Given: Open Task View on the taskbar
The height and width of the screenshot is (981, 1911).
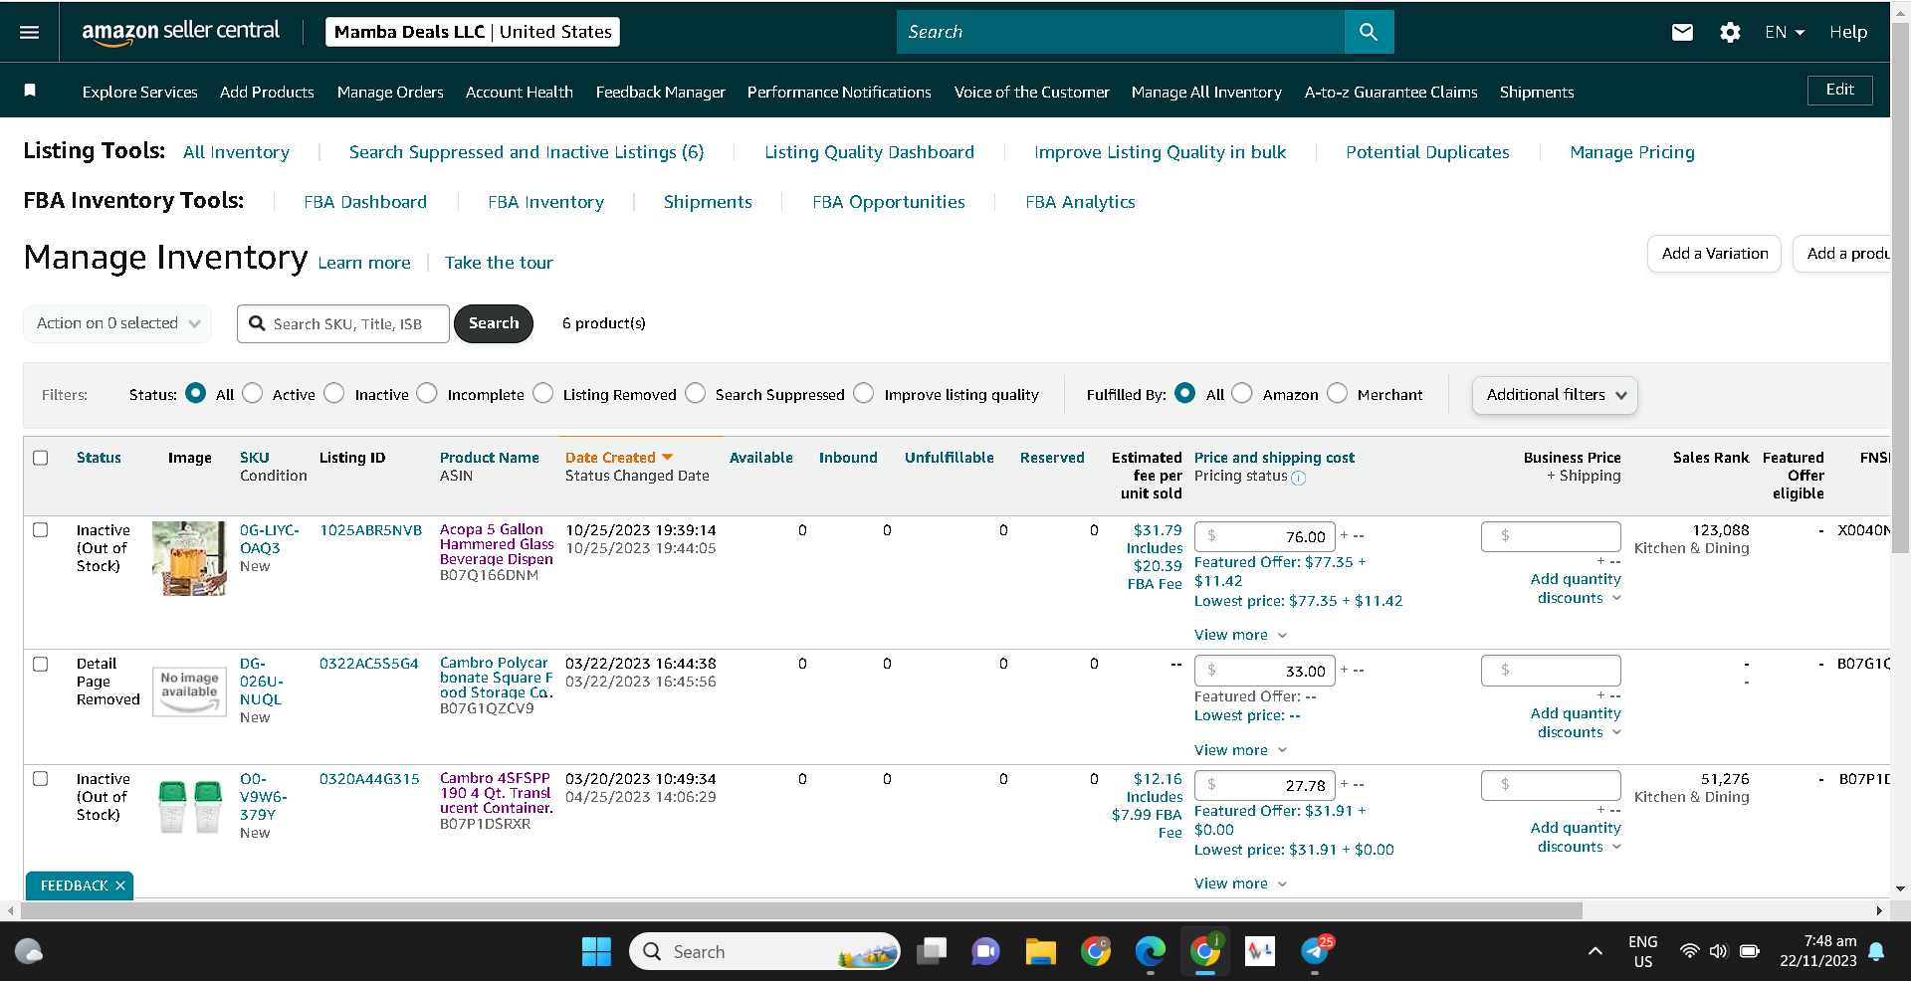Looking at the screenshot, I should 932,952.
